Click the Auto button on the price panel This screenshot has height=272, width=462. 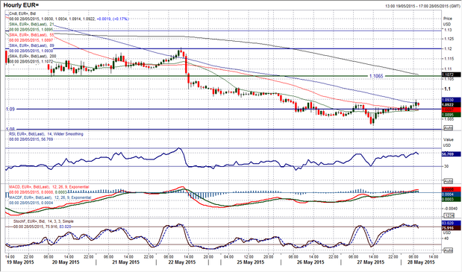[448, 128]
